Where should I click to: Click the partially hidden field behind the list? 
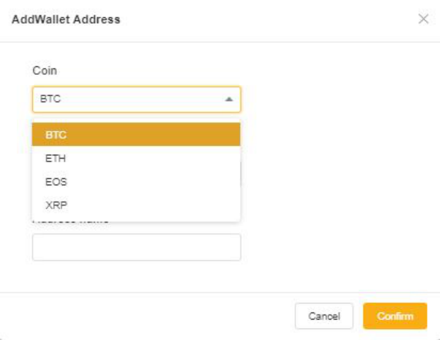[241, 175]
